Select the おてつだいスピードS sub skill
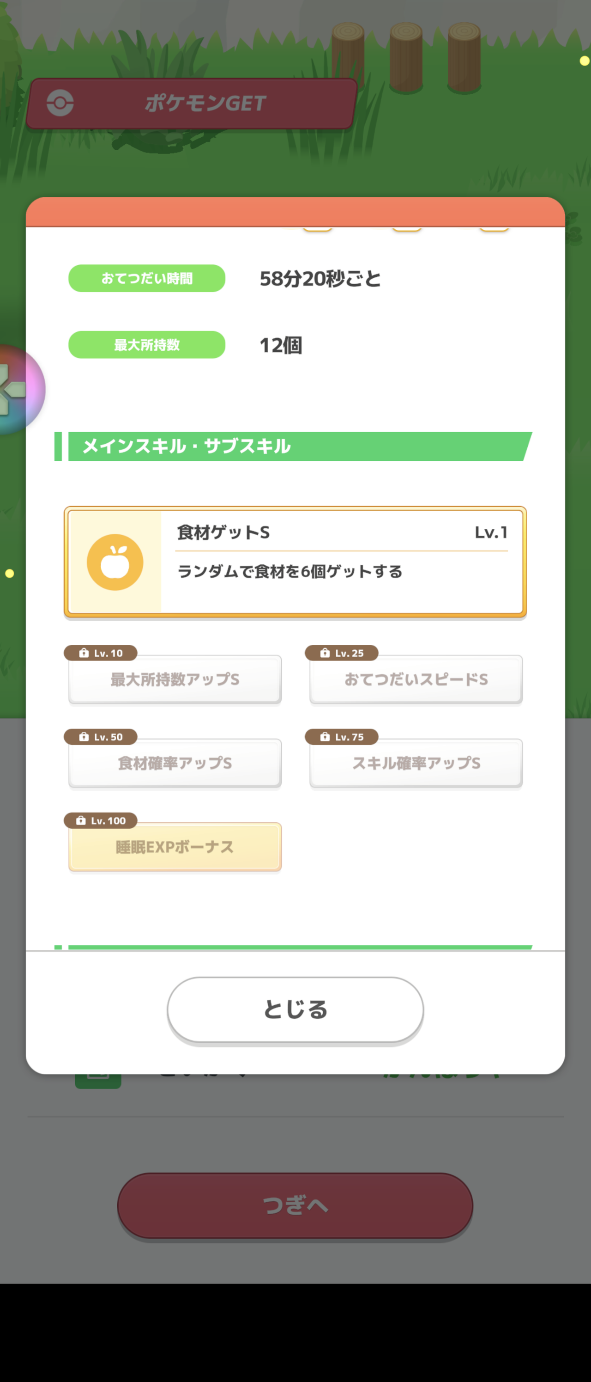 click(416, 680)
